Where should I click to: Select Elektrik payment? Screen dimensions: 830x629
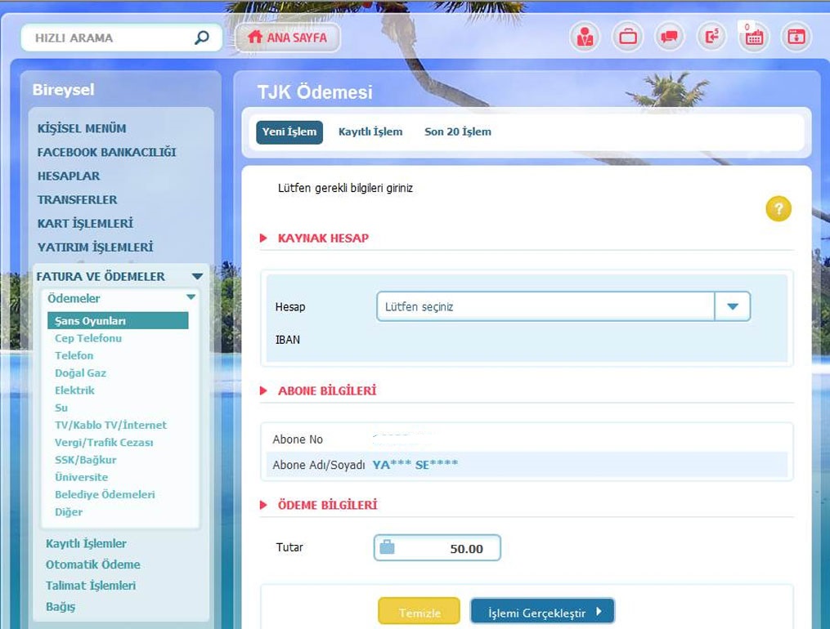74,390
